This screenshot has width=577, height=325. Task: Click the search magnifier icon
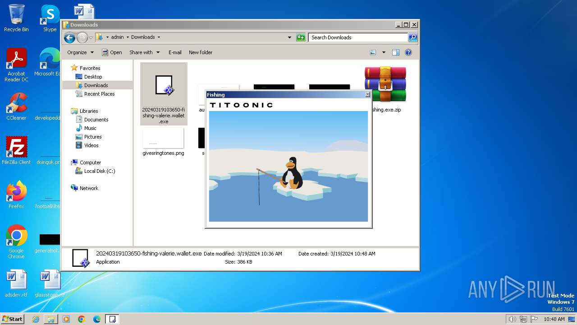pyautogui.click(x=412, y=37)
